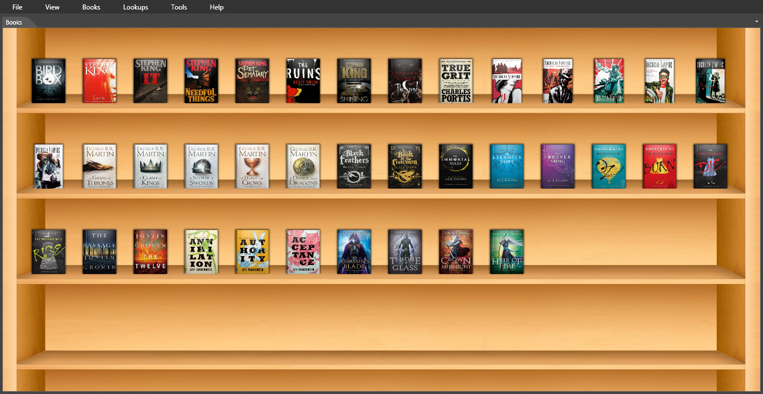
Task: Select the Books tab
Action: [x=14, y=22]
